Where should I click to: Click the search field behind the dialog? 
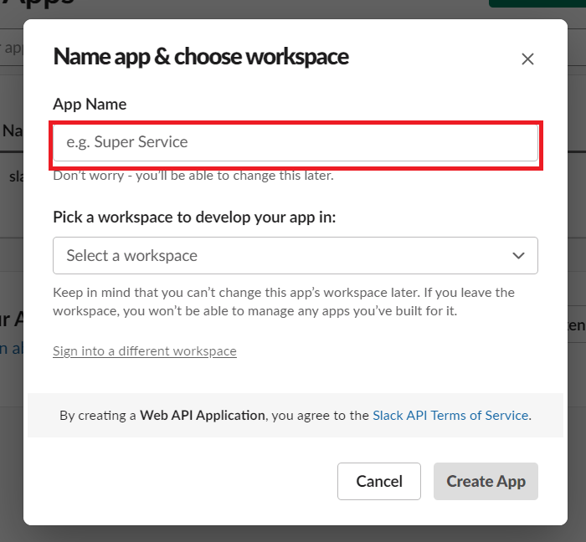(x=12, y=48)
